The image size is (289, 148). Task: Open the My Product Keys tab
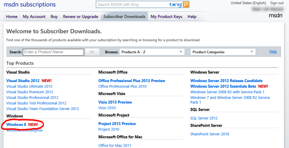pyautogui.click(x=167, y=17)
